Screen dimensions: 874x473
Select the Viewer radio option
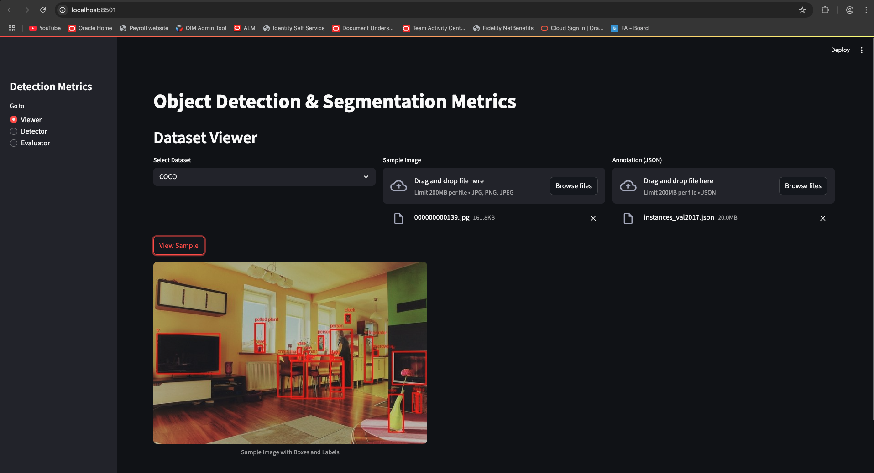pos(26,119)
